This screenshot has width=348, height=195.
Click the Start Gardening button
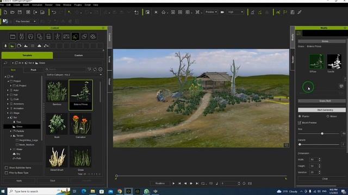click(x=321, y=110)
